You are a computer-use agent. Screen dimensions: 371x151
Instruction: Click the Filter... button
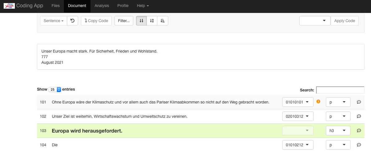[124, 21]
